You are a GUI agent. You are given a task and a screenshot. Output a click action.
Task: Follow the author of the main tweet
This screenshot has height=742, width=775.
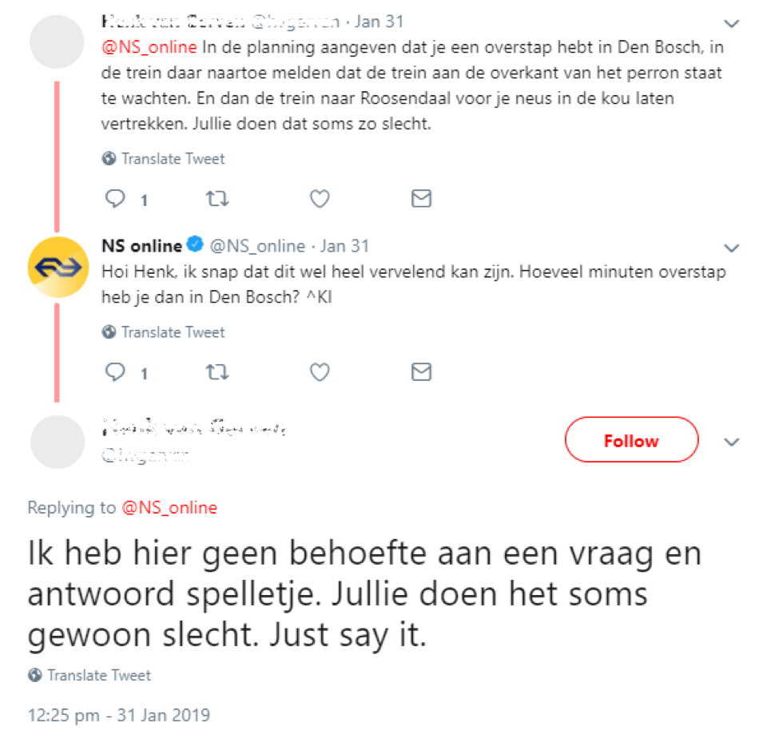[631, 440]
